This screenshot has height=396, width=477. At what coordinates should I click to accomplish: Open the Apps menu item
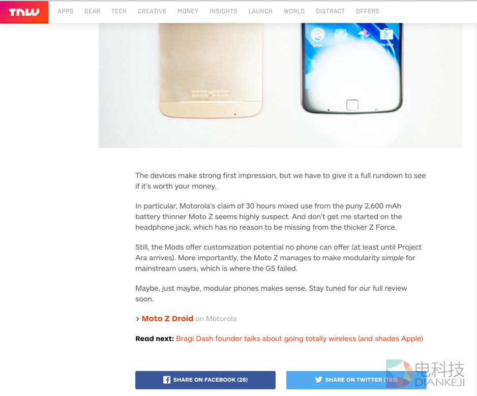[x=66, y=11]
